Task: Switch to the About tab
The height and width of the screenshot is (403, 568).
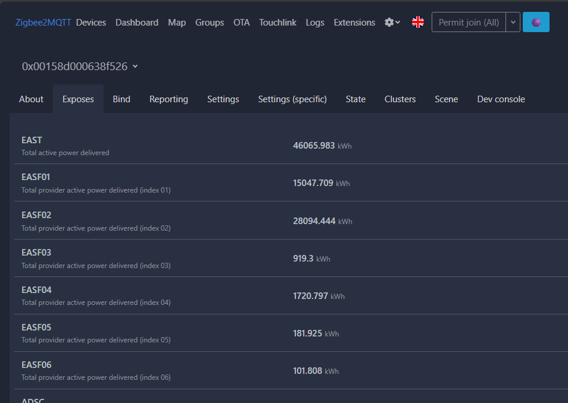Action: pyautogui.click(x=31, y=99)
